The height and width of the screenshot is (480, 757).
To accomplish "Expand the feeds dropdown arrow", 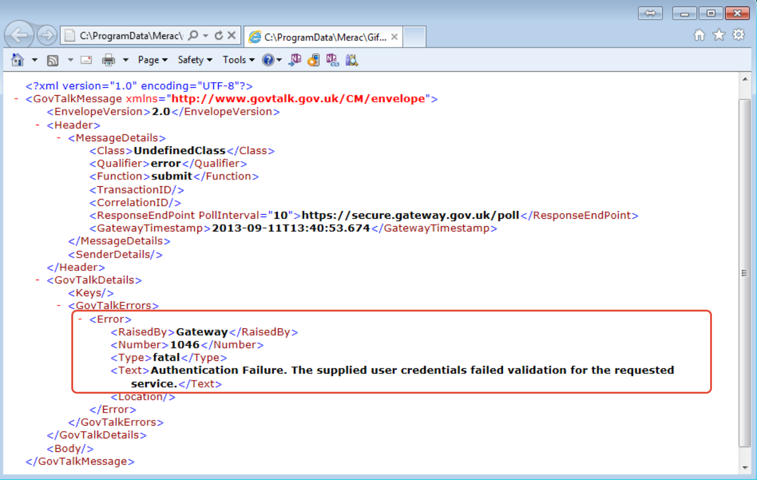I will [x=70, y=60].
